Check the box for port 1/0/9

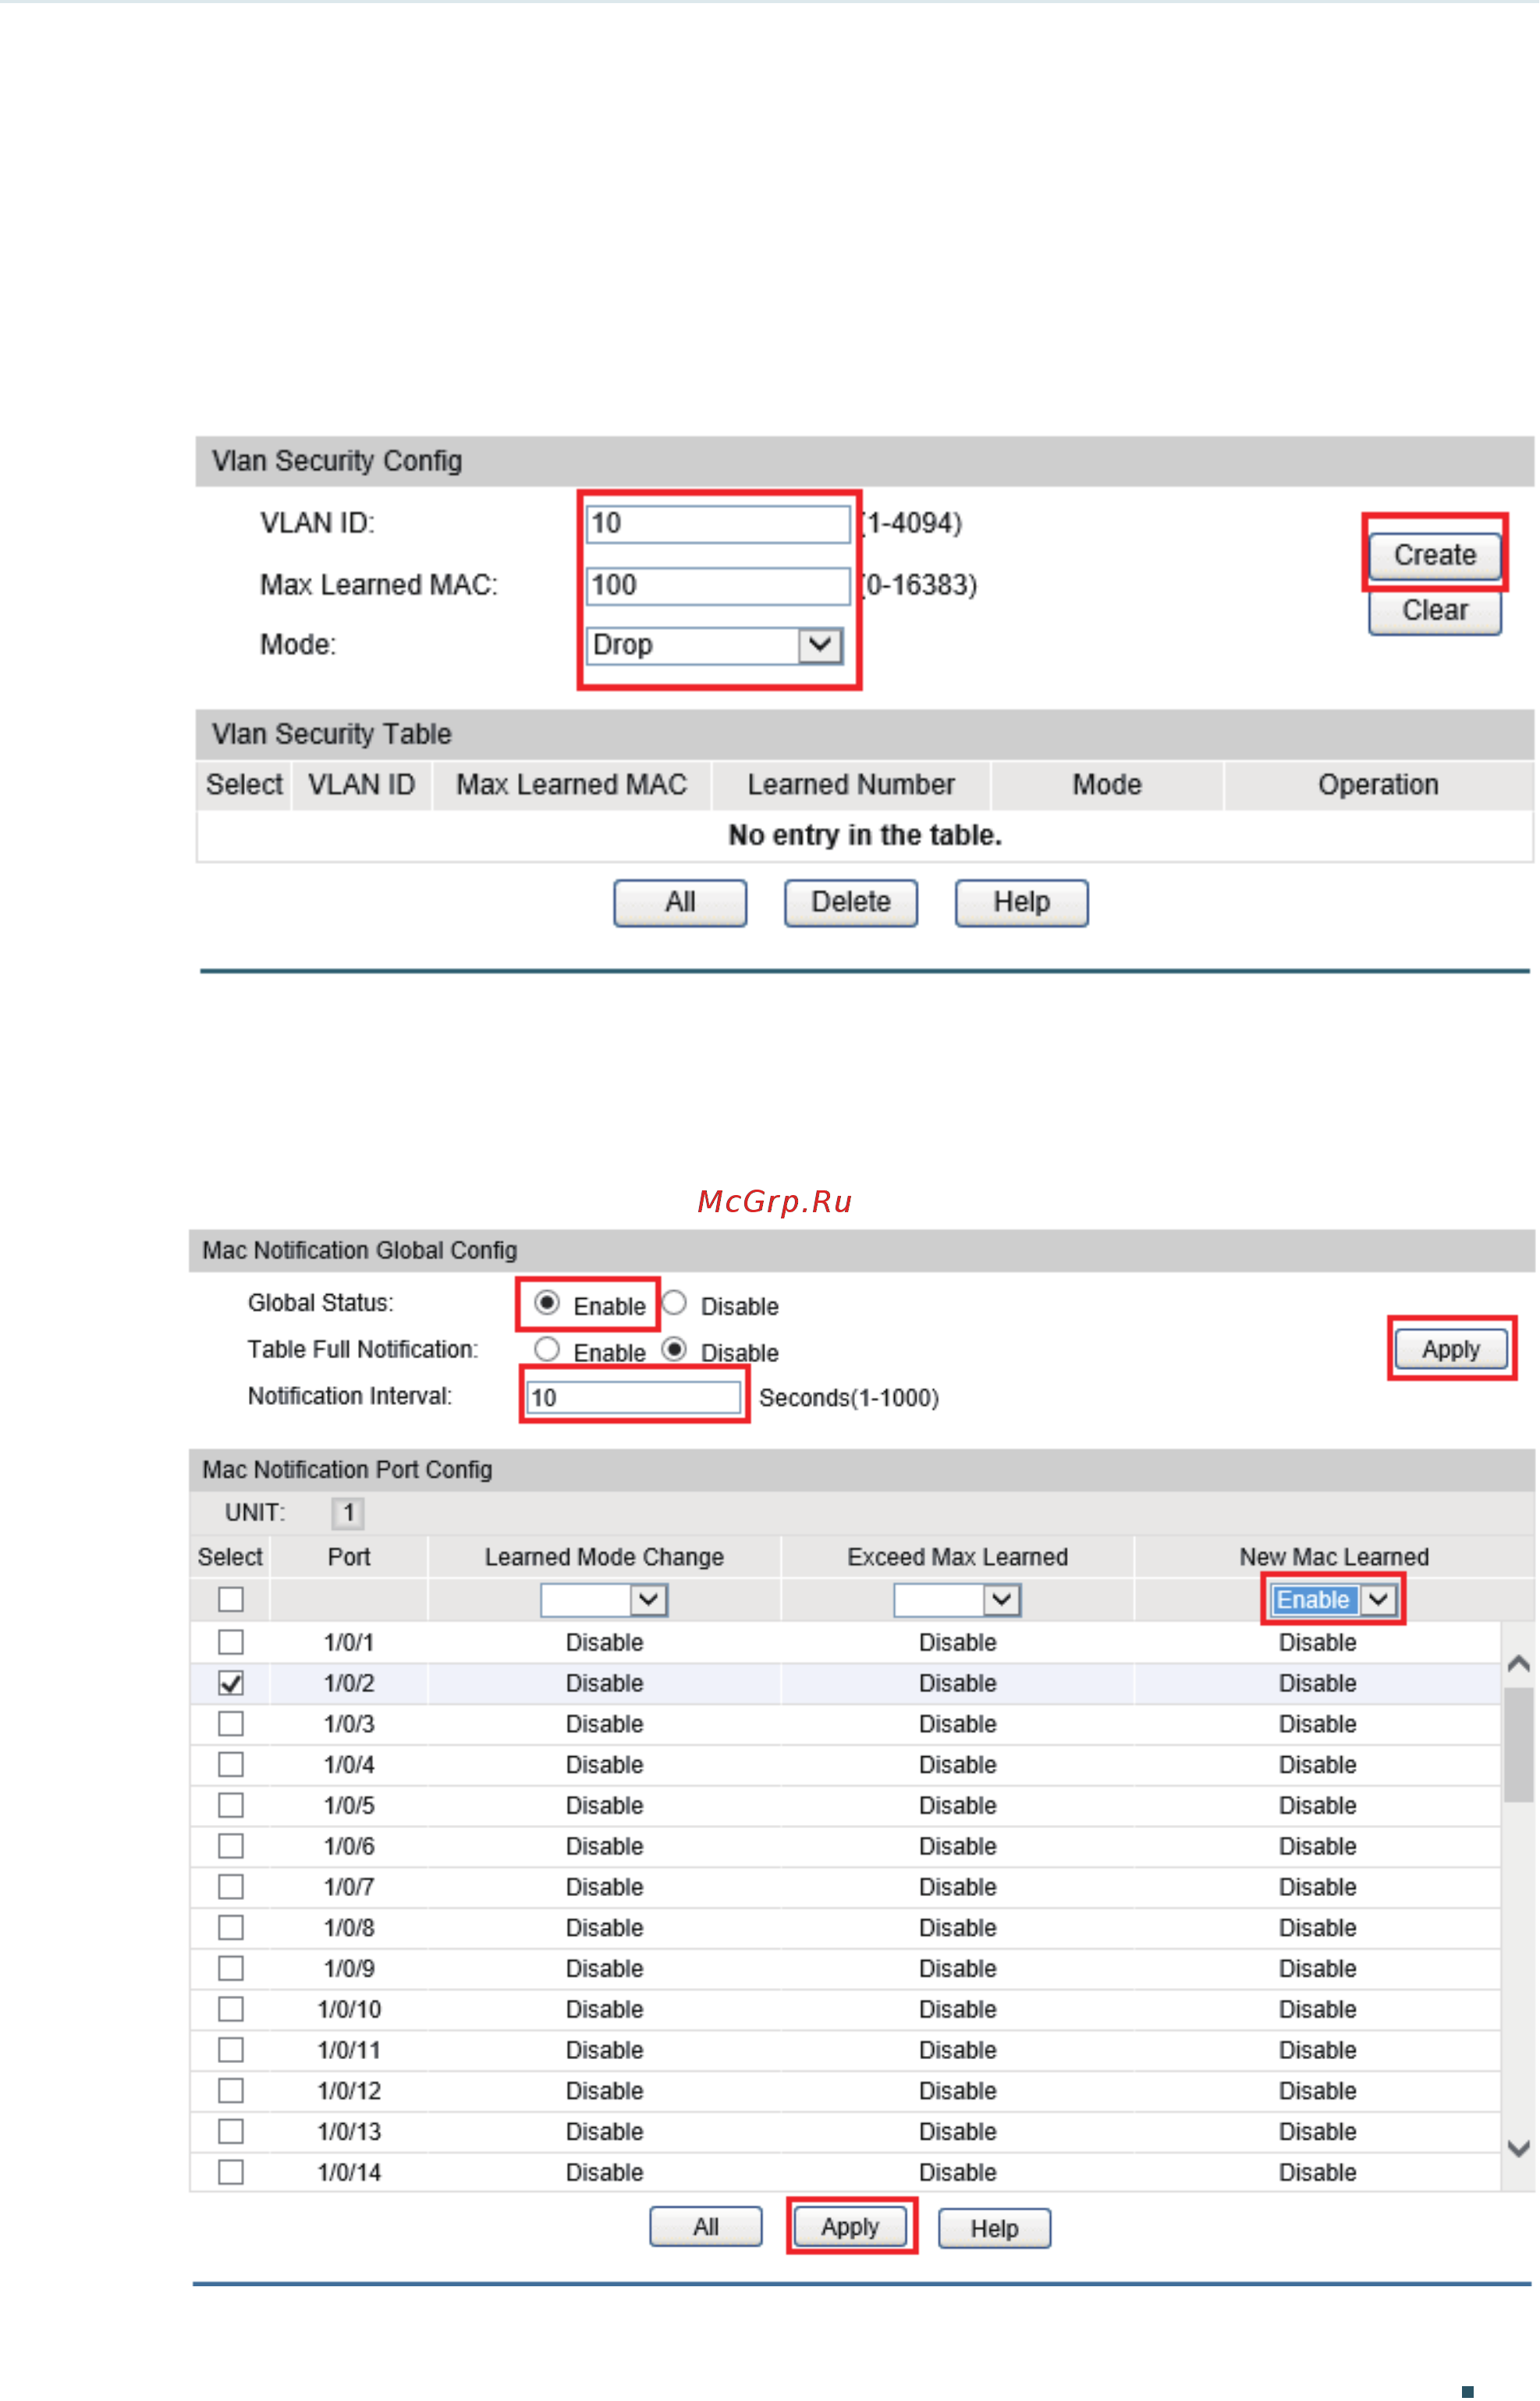[x=231, y=1969]
